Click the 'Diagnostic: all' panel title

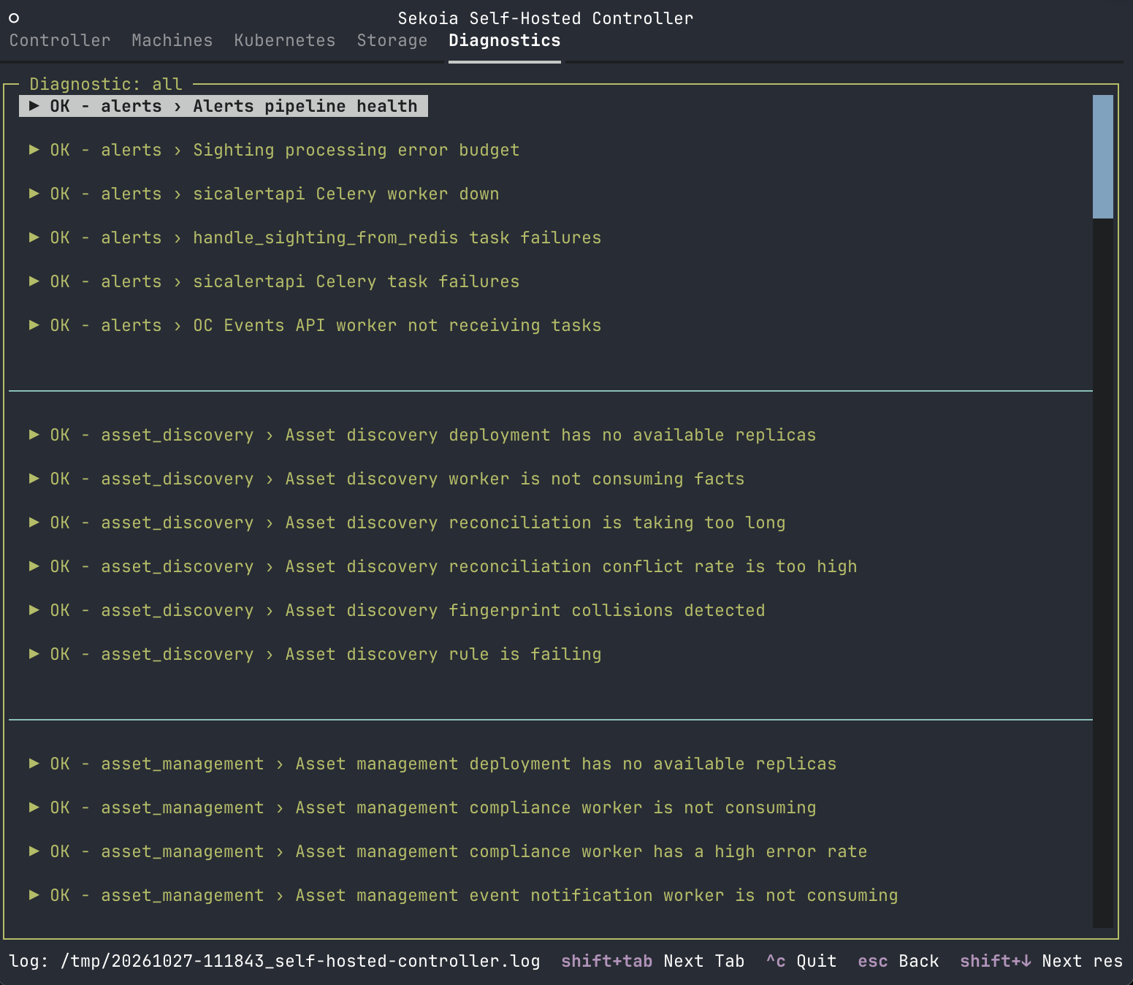(106, 84)
